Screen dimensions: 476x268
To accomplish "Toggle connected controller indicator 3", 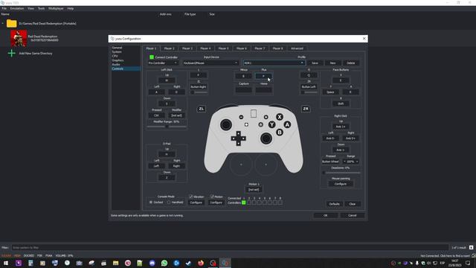I will point(254,202).
